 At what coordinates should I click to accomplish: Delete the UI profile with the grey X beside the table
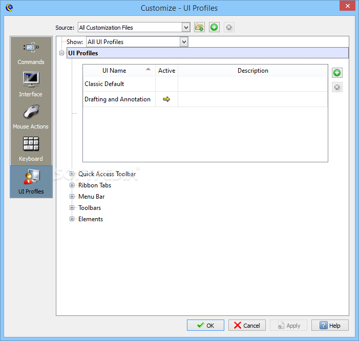(x=337, y=87)
